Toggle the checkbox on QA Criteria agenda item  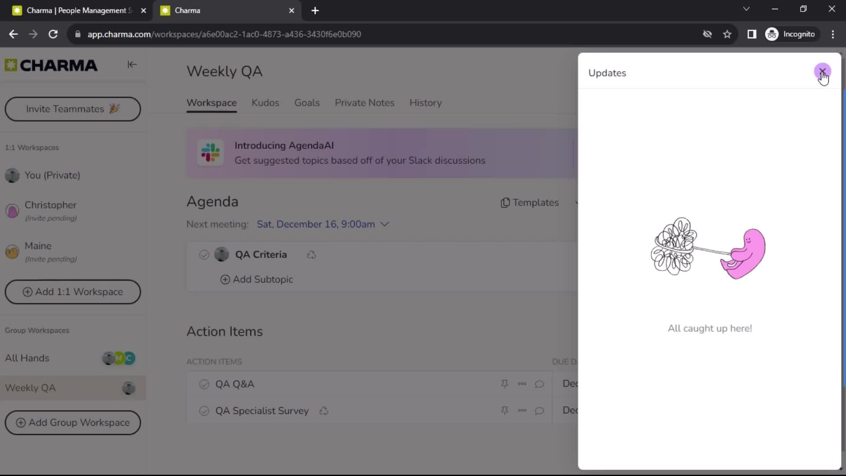tap(204, 255)
